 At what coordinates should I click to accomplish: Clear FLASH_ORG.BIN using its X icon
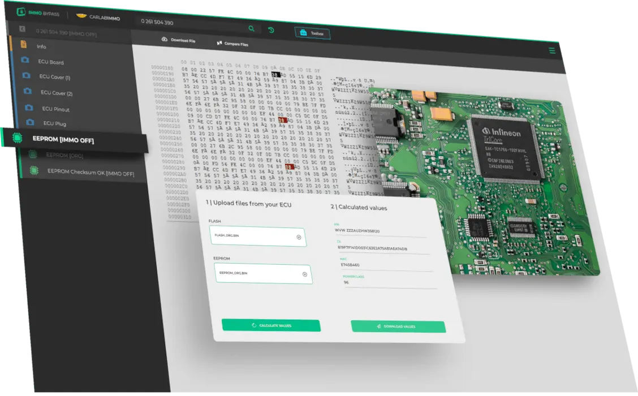[299, 237]
